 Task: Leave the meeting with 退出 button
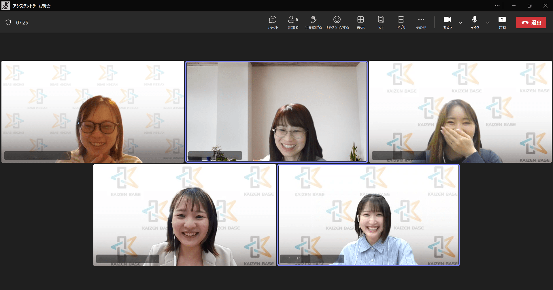[x=531, y=22]
